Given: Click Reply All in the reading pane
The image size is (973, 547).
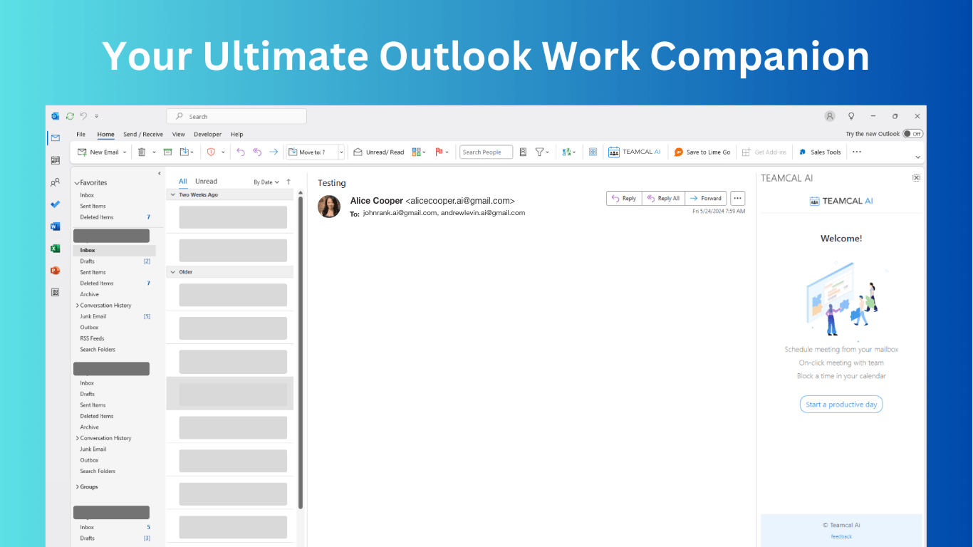Looking at the screenshot, I should click(663, 199).
